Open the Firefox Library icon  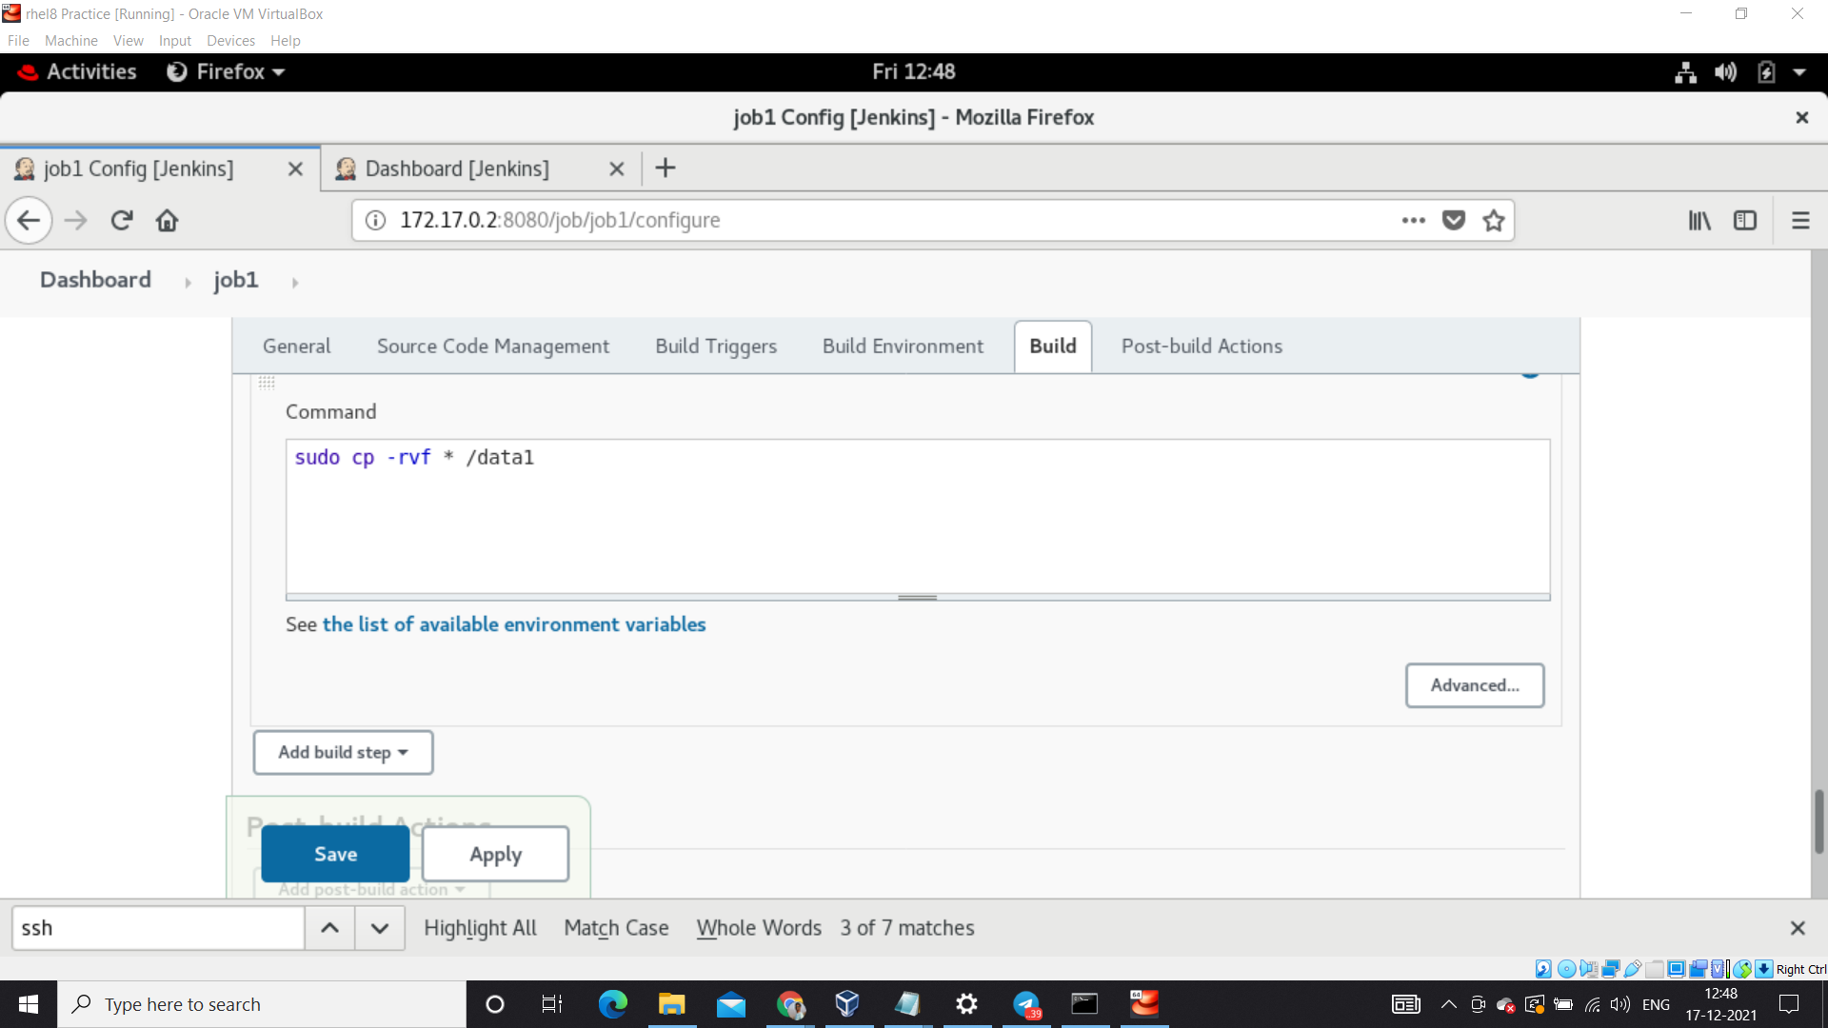coord(1699,220)
